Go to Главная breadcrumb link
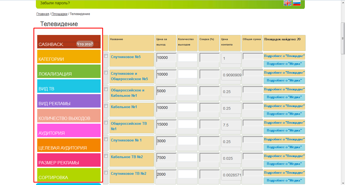This screenshot has height=185, width=345. point(43,14)
